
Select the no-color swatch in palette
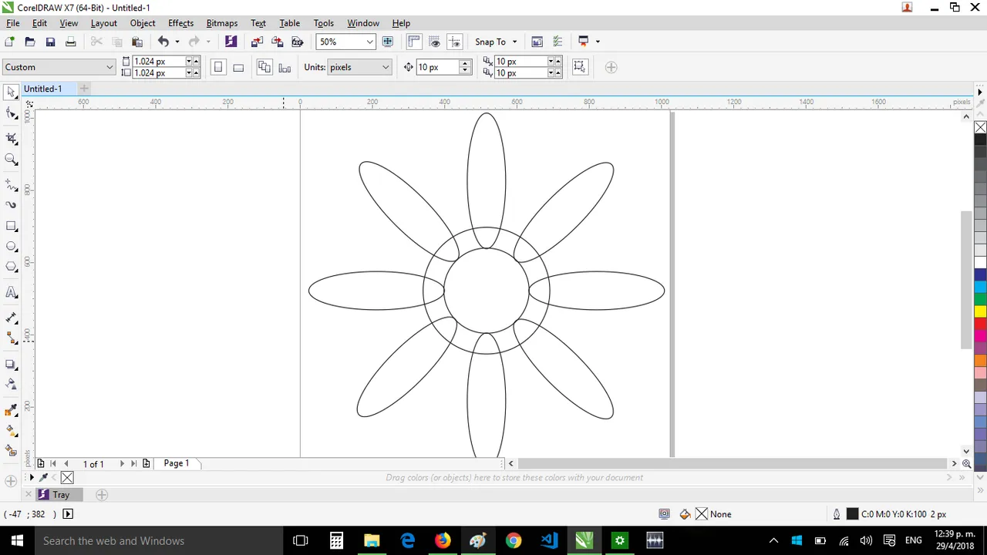980,127
